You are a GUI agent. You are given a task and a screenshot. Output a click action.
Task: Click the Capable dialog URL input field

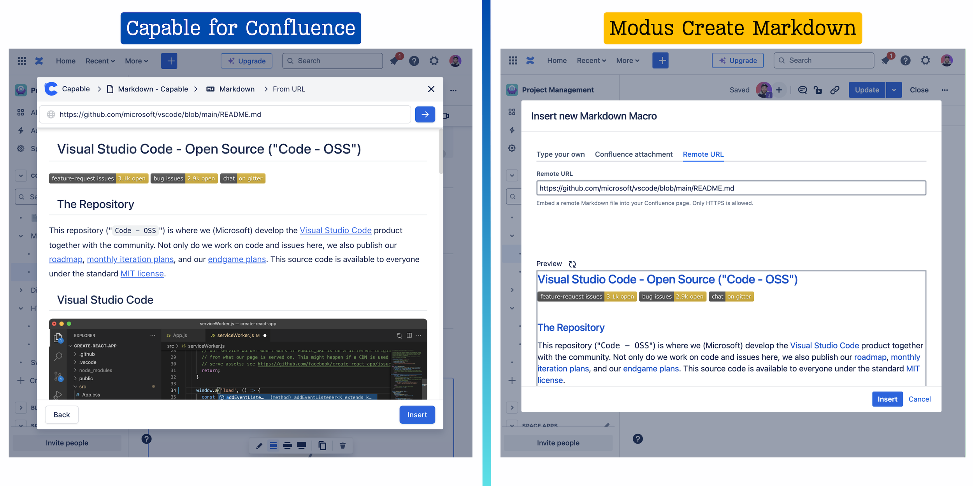point(225,114)
